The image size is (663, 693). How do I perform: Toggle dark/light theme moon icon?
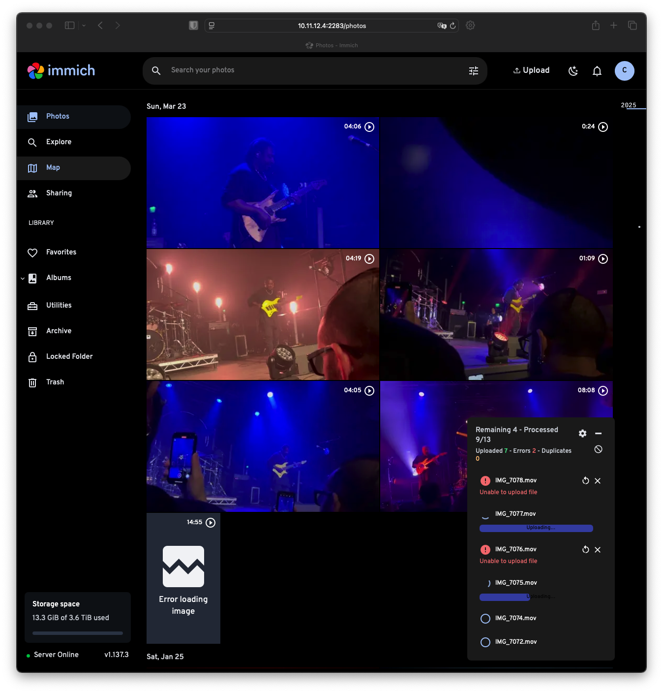tap(573, 71)
